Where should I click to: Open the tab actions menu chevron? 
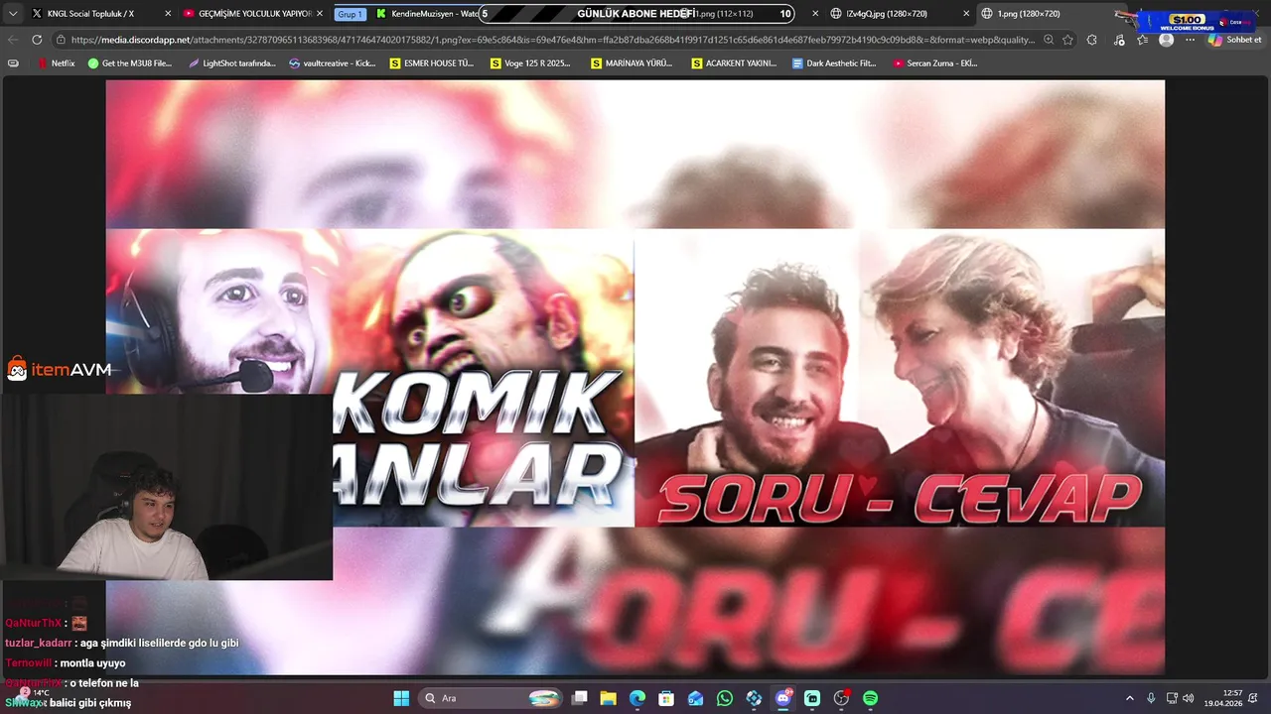(13, 14)
